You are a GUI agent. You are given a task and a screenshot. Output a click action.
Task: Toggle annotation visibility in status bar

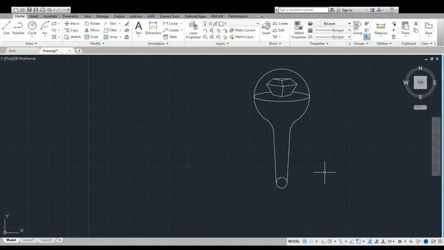pos(370,242)
